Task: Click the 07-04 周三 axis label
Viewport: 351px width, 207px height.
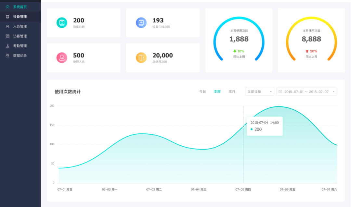Action: click(x=199, y=189)
